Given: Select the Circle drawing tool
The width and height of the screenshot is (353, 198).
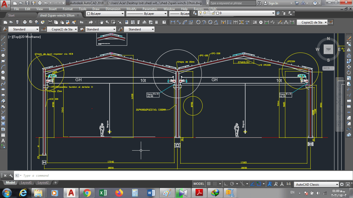Looking at the screenshot, I should tap(3, 72).
